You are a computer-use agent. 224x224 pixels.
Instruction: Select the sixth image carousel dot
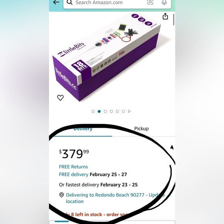click(x=124, y=112)
